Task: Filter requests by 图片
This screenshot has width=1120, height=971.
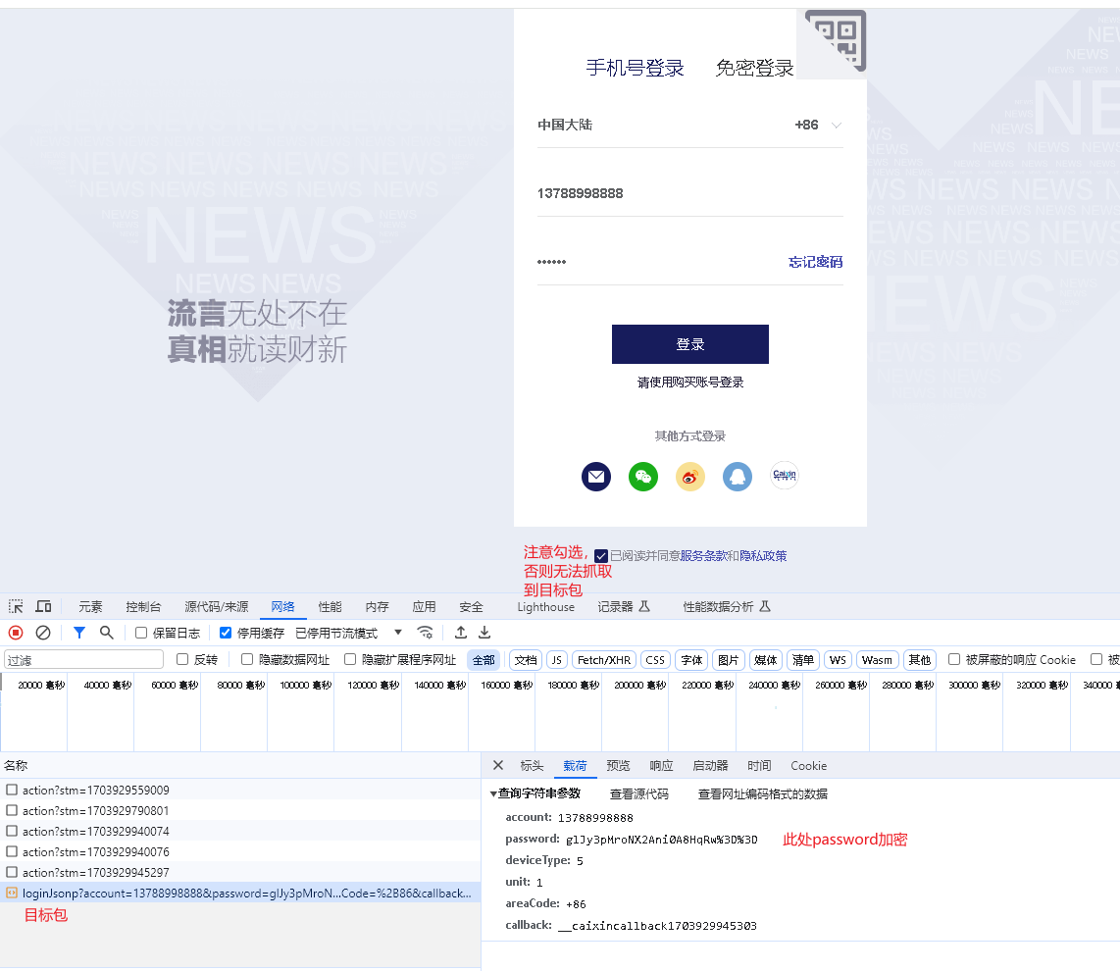Action: pos(728,659)
